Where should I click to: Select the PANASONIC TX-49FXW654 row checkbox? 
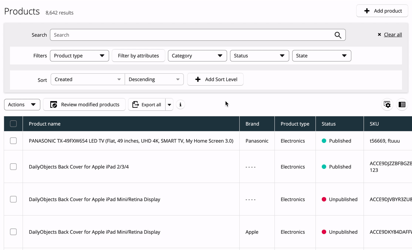click(x=13, y=141)
